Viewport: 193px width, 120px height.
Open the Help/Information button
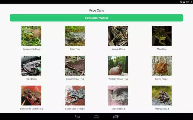tap(96, 18)
